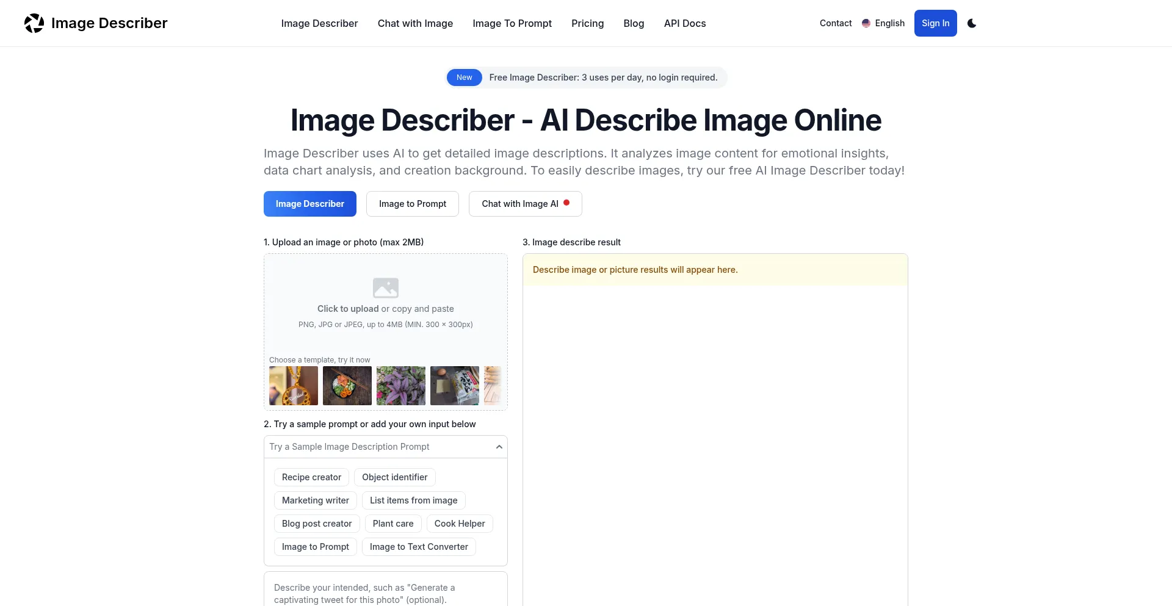Click the image placeholder upload icon
The width and height of the screenshot is (1172, 606).
coord(386,287)
